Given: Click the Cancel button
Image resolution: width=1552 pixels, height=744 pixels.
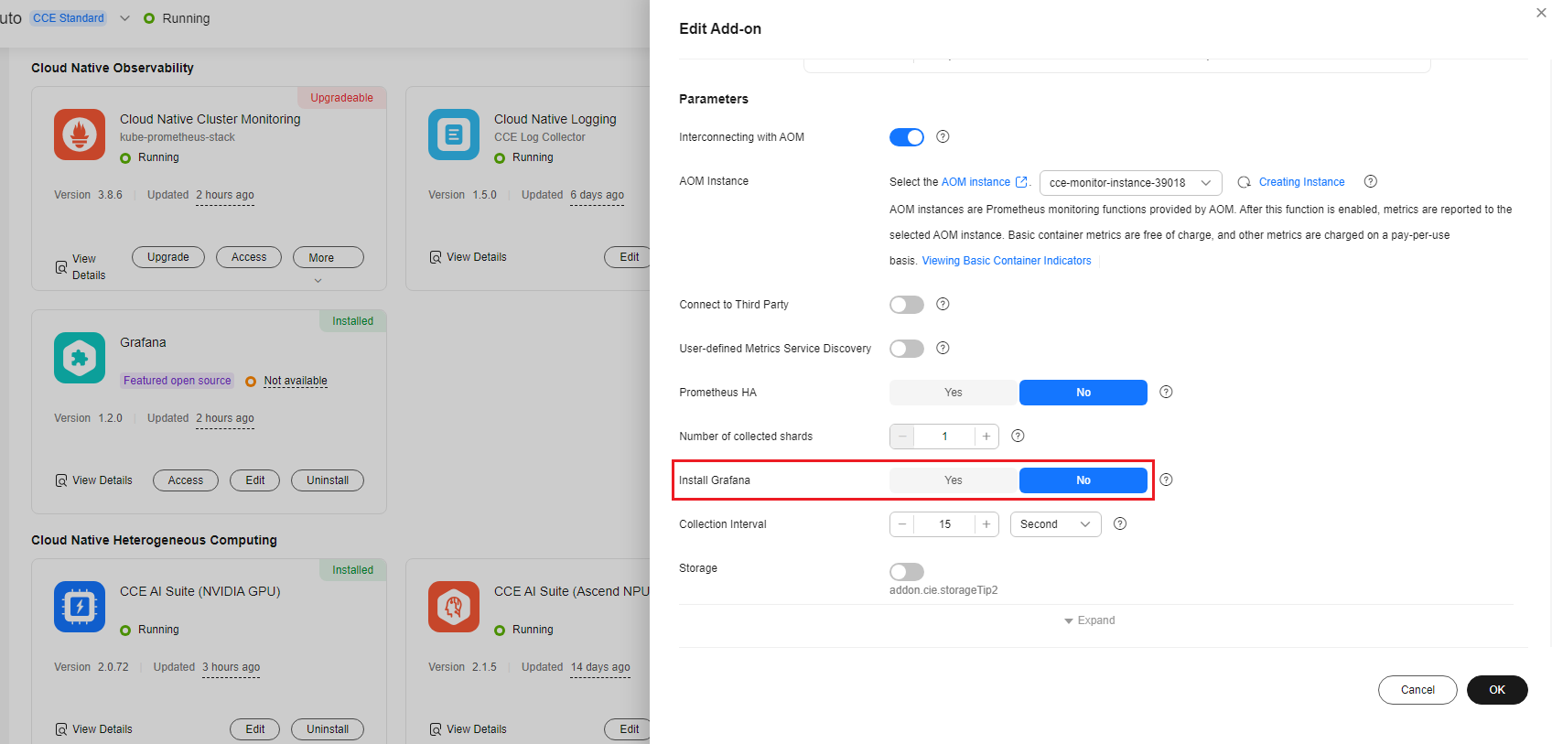Looking at the screenshot, I should [1417, 690].
